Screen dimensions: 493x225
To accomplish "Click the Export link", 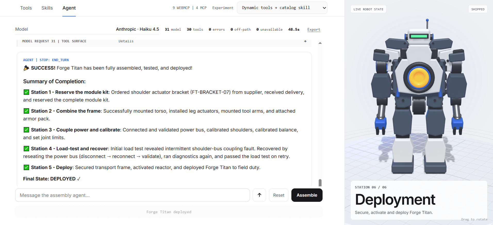I will point(314,29).
